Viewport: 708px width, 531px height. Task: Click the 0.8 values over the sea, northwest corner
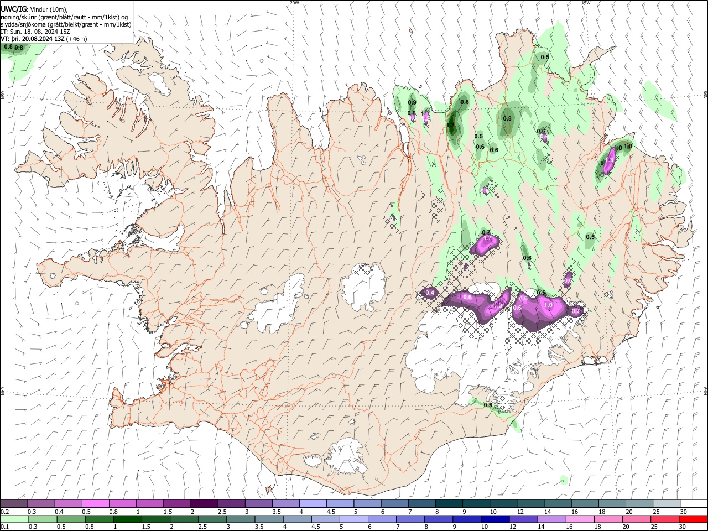coord(13,48)
